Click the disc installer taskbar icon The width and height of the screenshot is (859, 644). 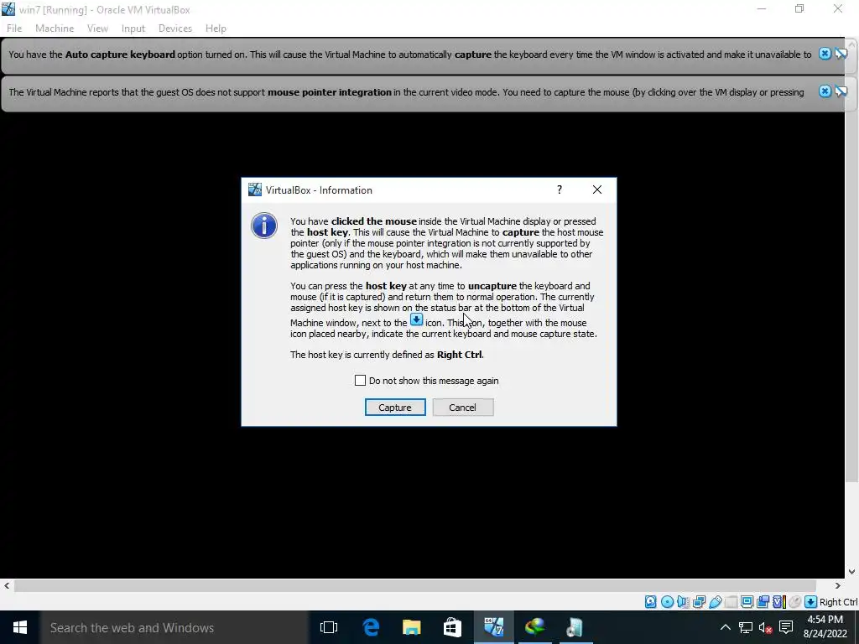(x=575, y=627)
